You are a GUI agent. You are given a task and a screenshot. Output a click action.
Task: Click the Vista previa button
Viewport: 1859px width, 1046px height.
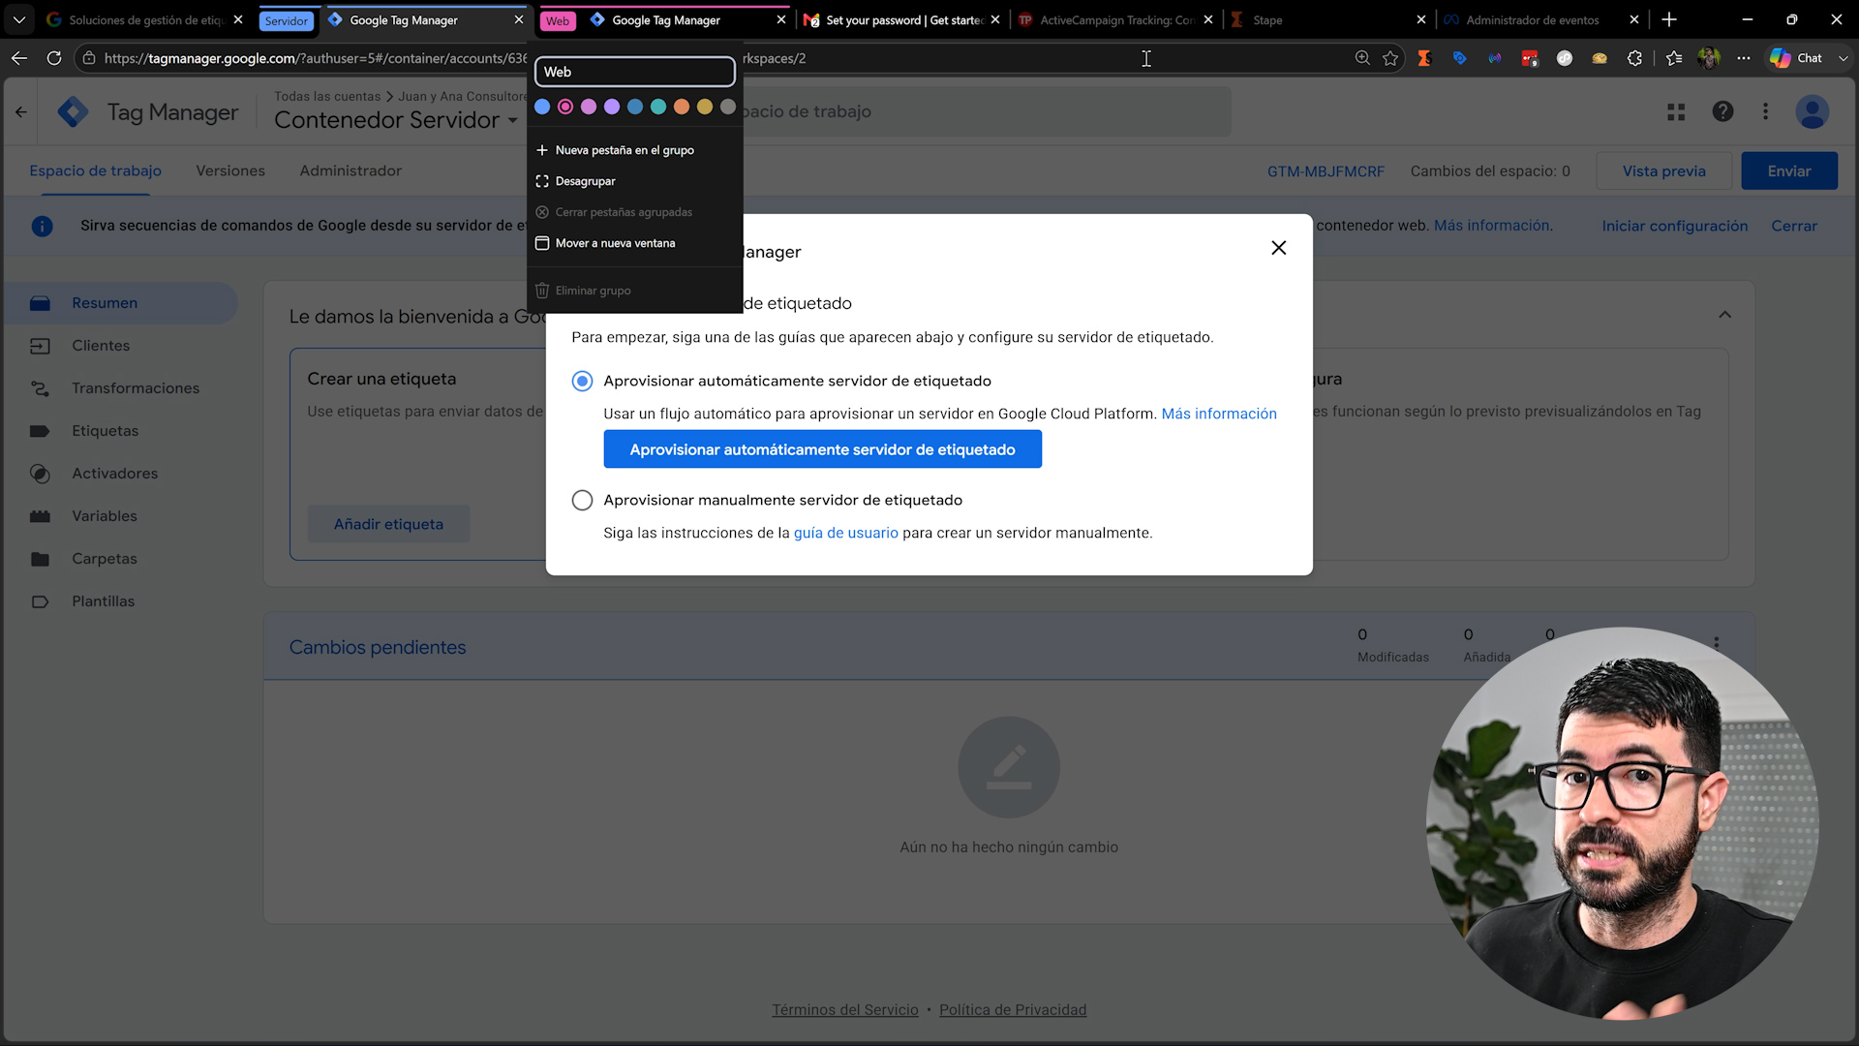pyautogui.click(x=1663, y=170)
